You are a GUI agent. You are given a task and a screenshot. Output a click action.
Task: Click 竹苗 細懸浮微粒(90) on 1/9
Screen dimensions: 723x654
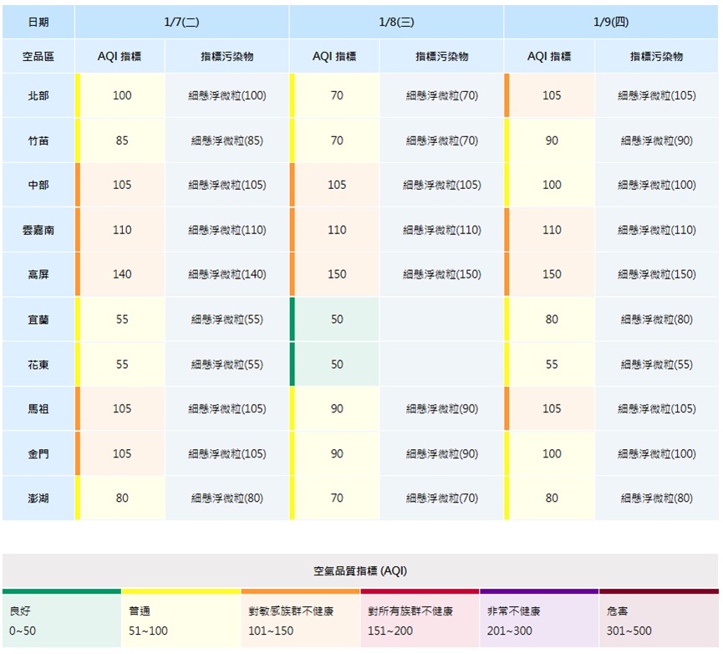click(x=657, y=141)
